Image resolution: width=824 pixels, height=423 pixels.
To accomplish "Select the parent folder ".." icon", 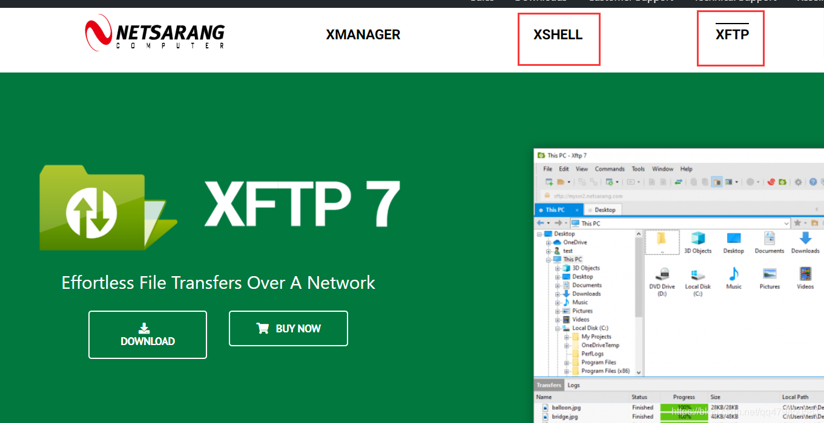I will coord(662,242).
